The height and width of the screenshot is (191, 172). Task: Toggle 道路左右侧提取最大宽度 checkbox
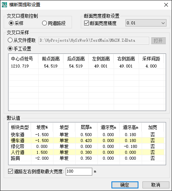tap(10, 171)
